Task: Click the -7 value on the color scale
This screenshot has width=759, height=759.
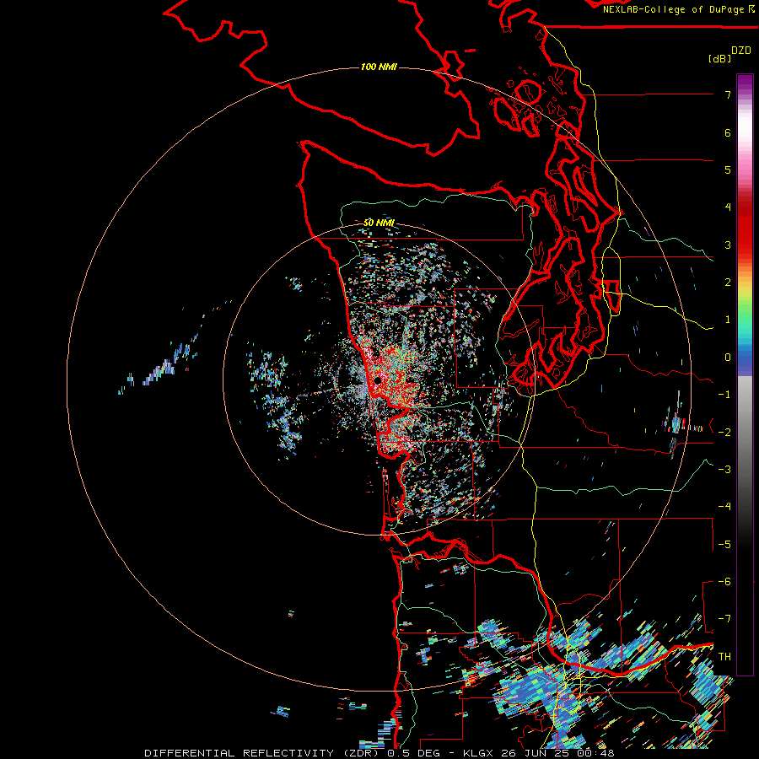Action: [x=724, y=619]
